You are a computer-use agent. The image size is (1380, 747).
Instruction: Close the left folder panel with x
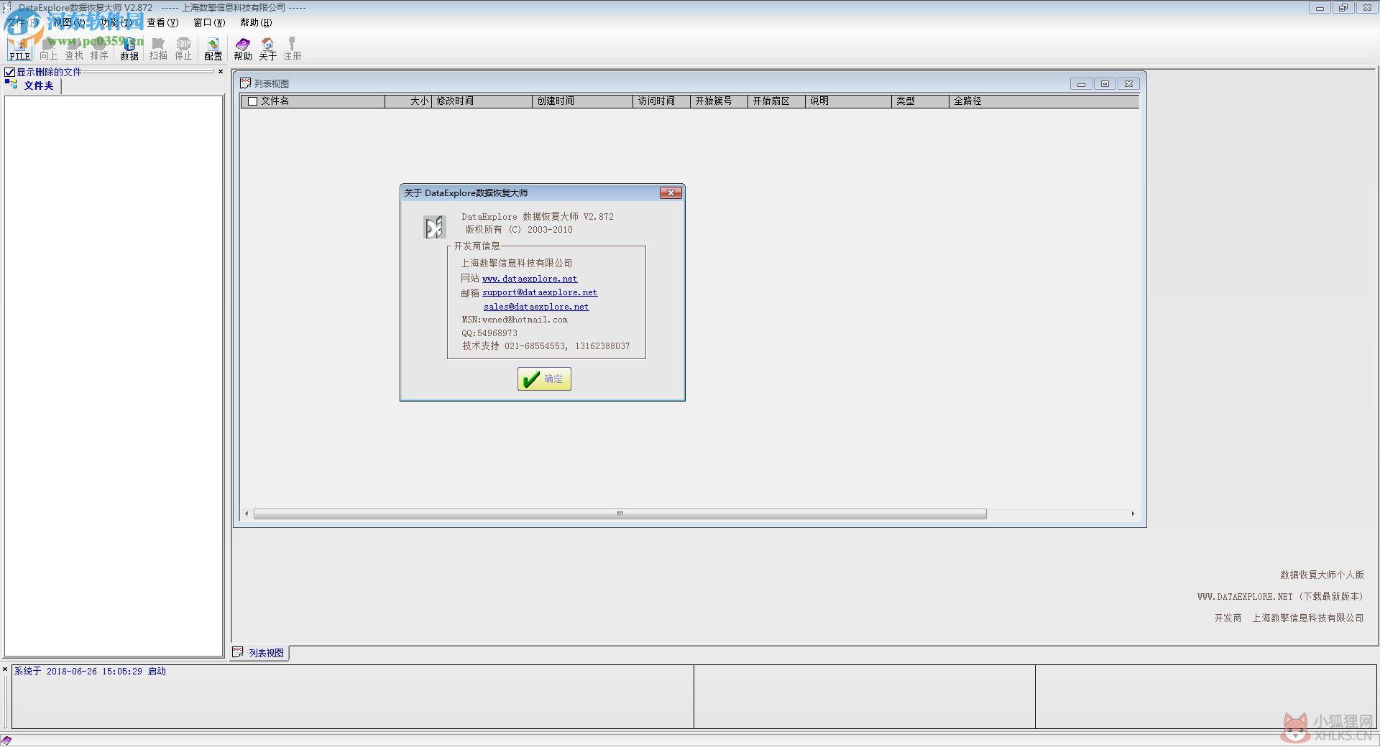click(221, 72)
